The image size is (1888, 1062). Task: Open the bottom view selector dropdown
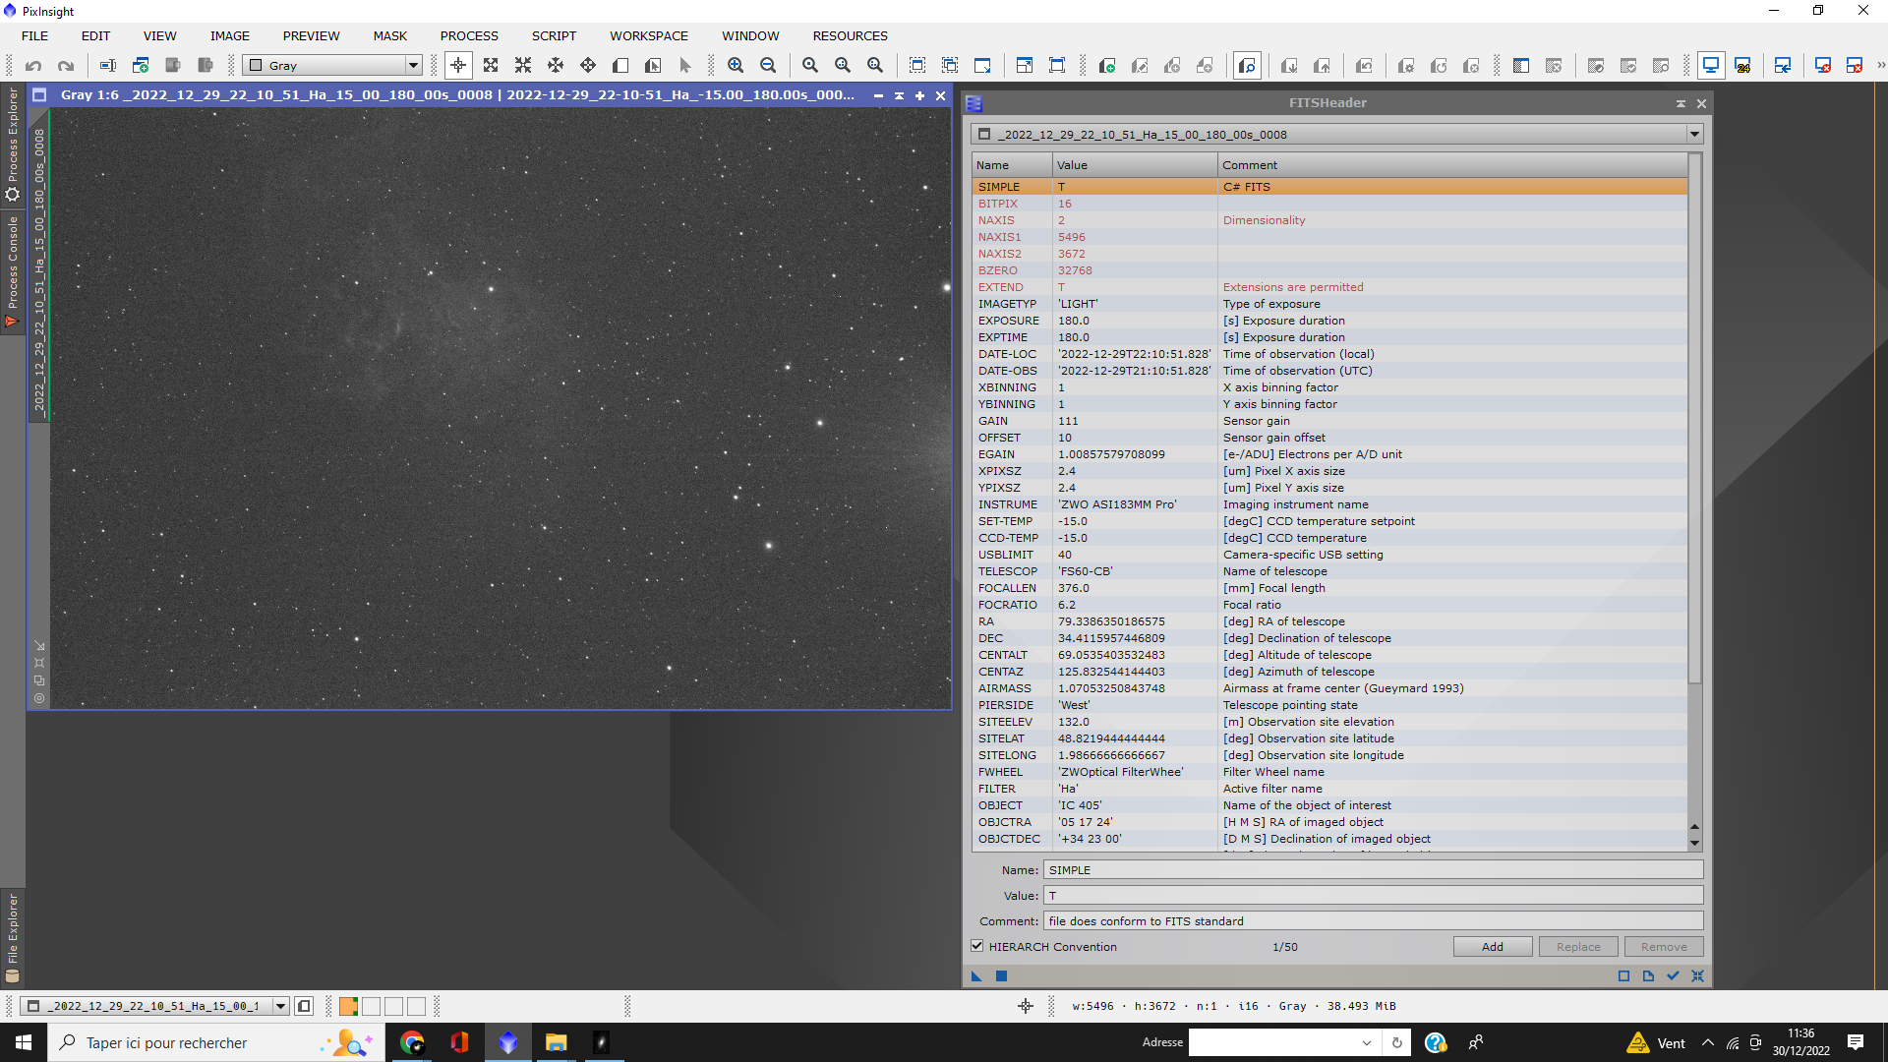pyautogui.click(x=280, y=1006)
